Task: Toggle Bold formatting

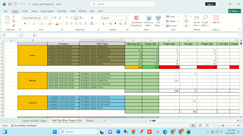Action: click(x=25, y=23)
